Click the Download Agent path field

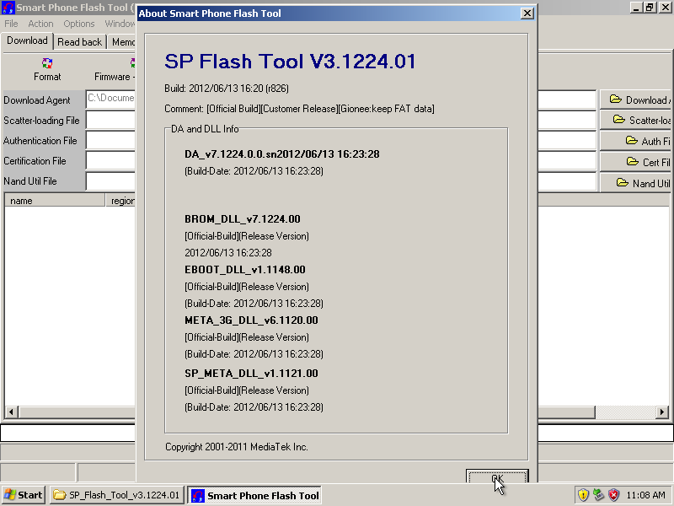tap(111, 99)
